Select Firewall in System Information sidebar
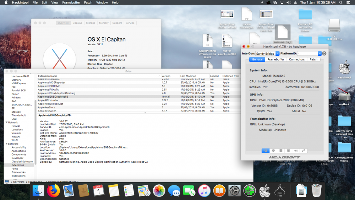 pos(16,126)
